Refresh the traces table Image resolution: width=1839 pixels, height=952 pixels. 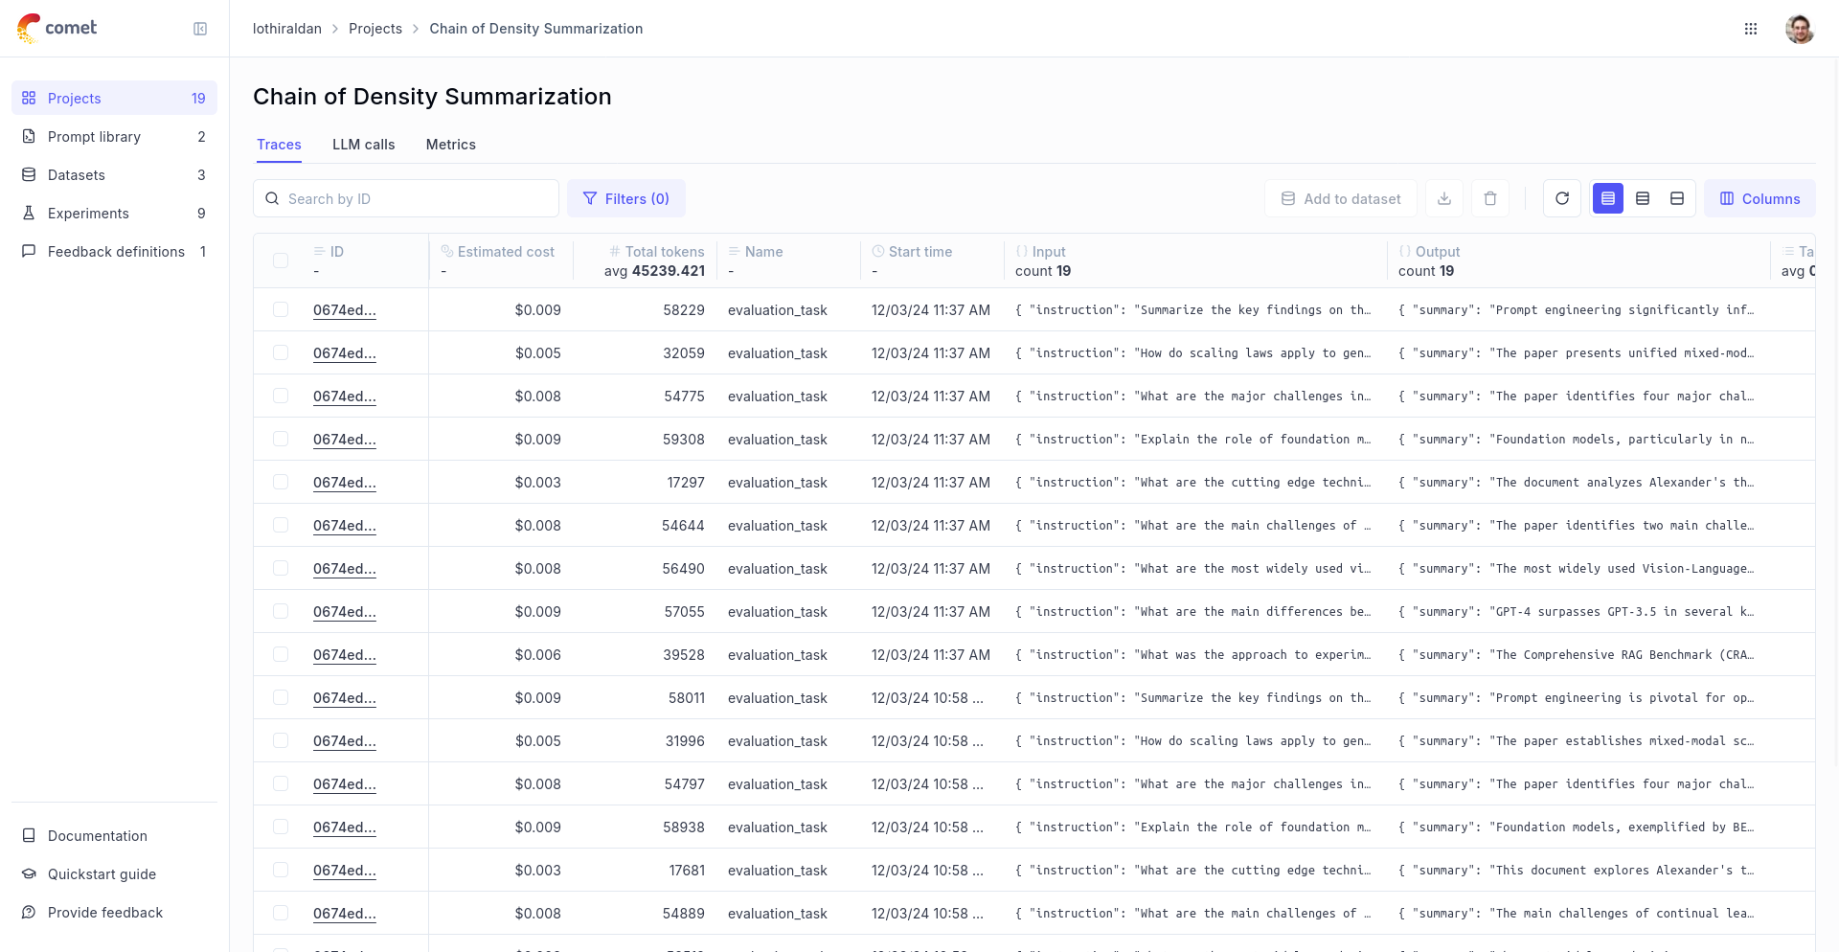point(1562,198)
